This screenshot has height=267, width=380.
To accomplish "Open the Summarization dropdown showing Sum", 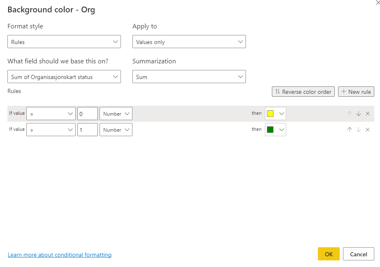I will tap(189, 77).
